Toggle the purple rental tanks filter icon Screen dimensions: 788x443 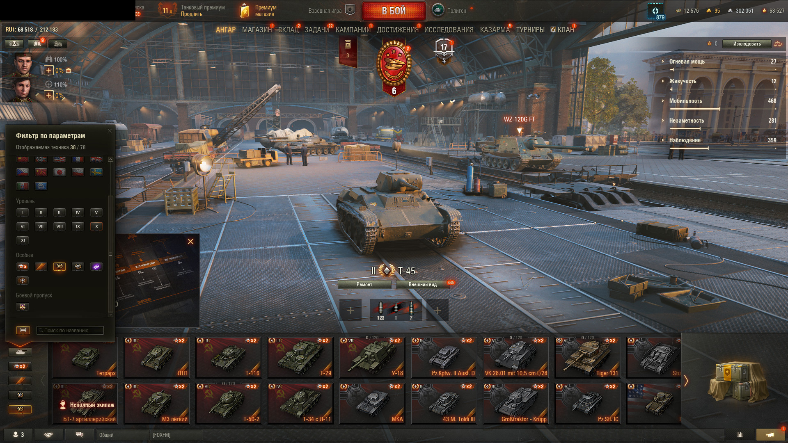[96, 267]
